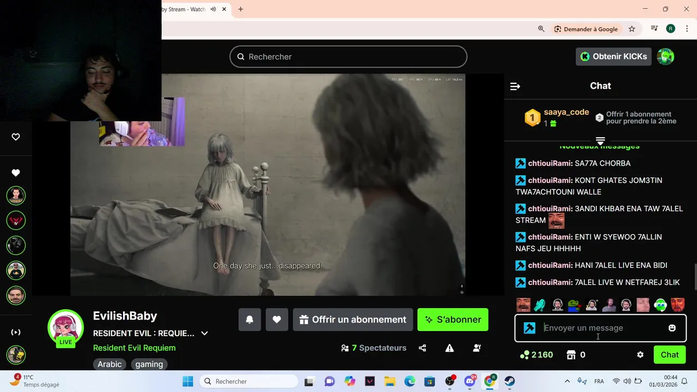Open the Resident Evil Requiem category link
697x392 pixels.
coord(134,348)
